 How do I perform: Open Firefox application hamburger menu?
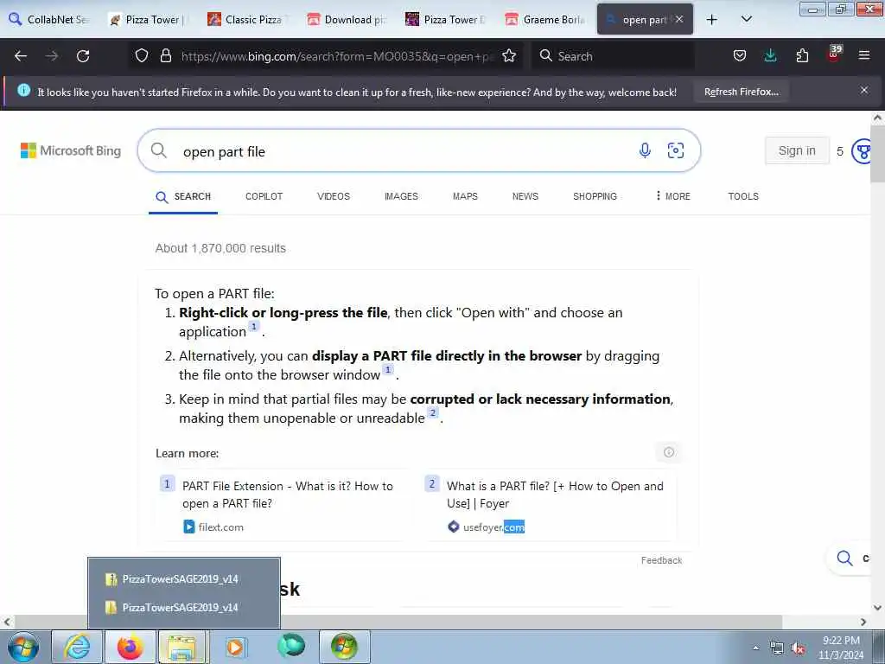[x=864, y=55]
